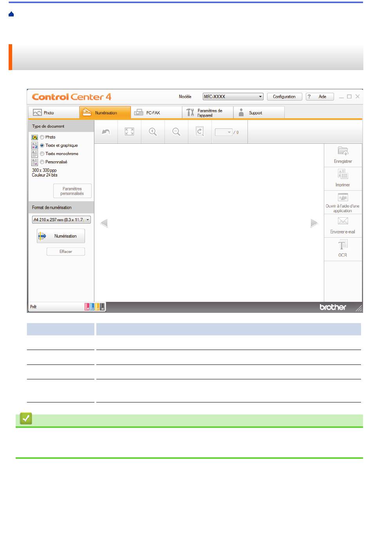Expand the A4 scan format dropdown
This screenshot has width=372, height=543.
[x=61, y=220]
